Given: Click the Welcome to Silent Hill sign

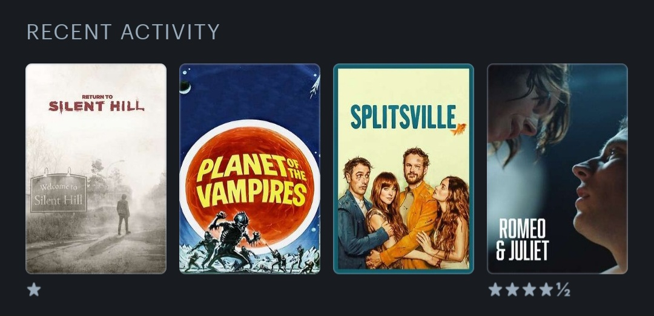Looking at the screenshot, I should point(59,193).
